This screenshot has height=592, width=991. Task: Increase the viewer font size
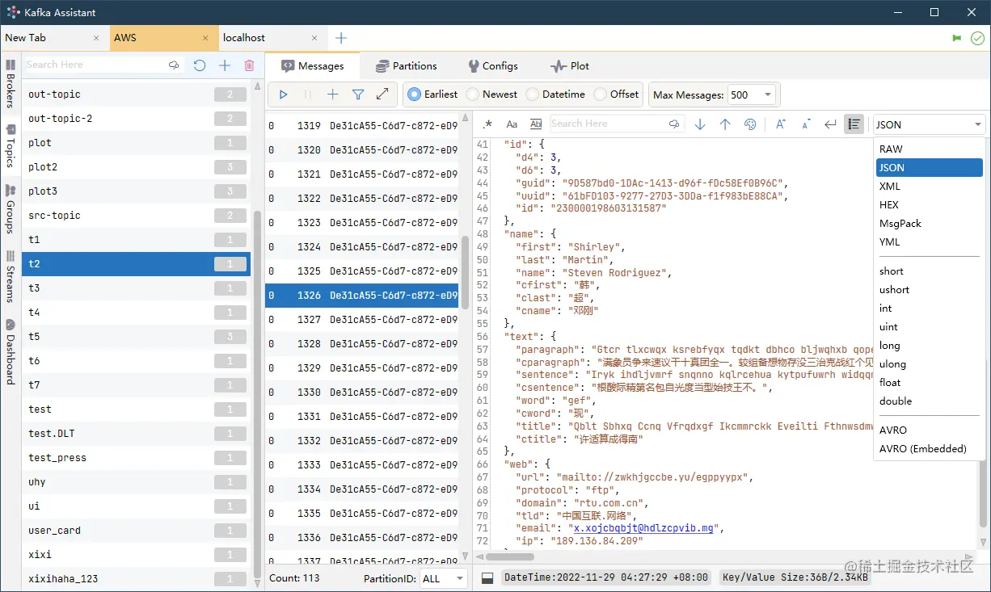tap(780, 124)
